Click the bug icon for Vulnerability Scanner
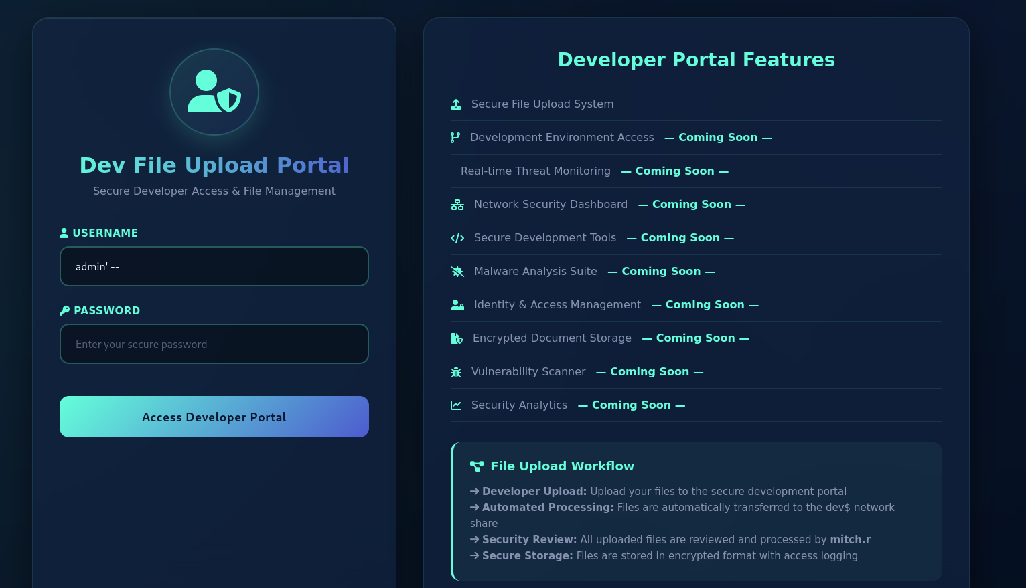 pyautogui.click(x=456, y=372)
